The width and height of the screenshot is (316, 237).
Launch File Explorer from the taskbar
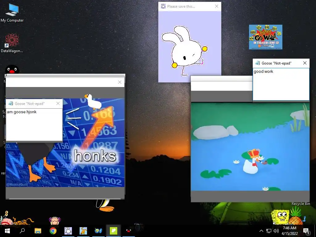point(38,231)
